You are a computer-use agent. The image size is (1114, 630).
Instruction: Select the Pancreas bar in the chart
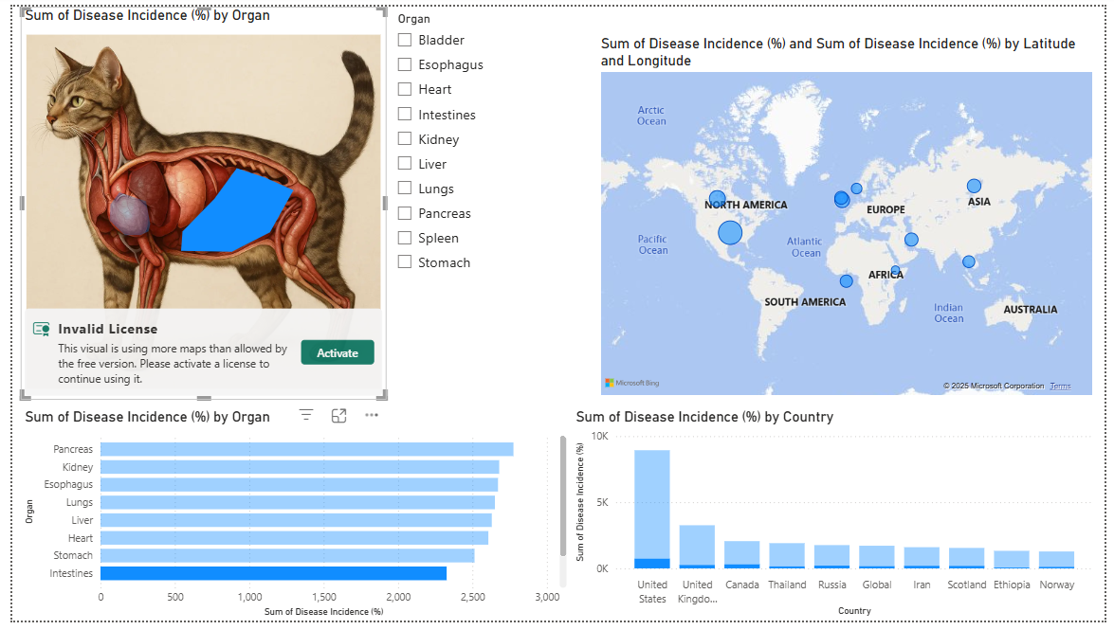pos(306,449)
